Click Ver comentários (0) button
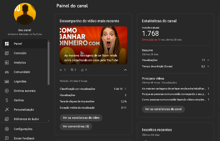 click(x=76, y=126)
